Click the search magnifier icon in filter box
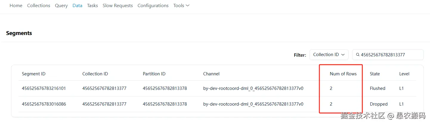This screenshot has height=124, width=430. tap(358, 55)
